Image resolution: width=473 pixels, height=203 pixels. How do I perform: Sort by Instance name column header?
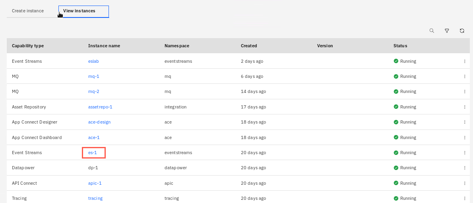pyautogui.click(x=104, y=46)
